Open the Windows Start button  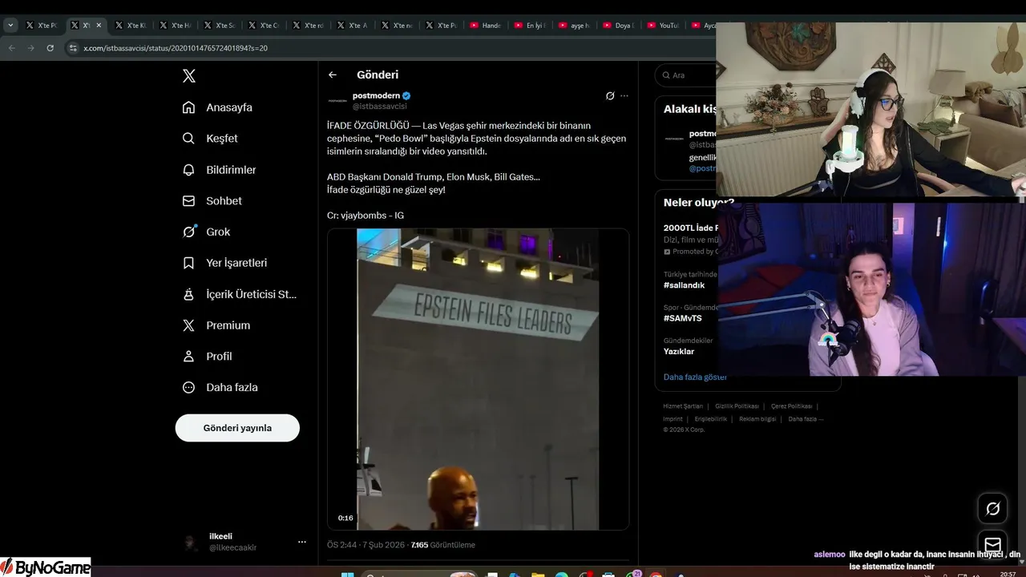[x=348, y=574]
